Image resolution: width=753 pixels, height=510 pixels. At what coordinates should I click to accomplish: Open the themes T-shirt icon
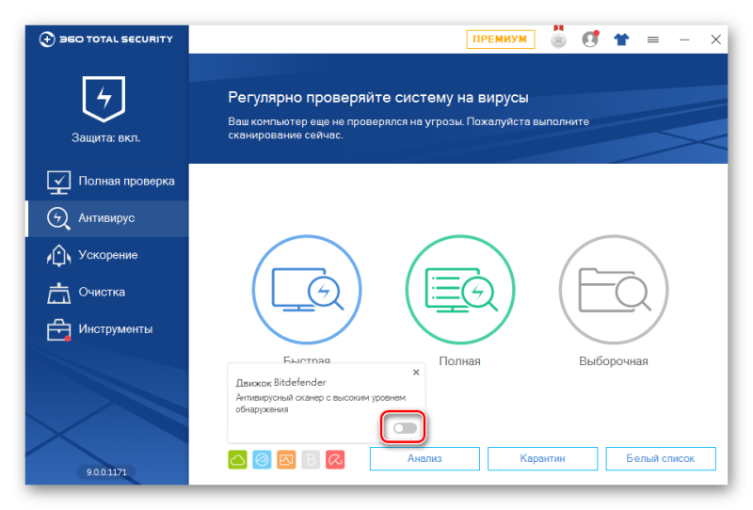(x=621, y=39)
